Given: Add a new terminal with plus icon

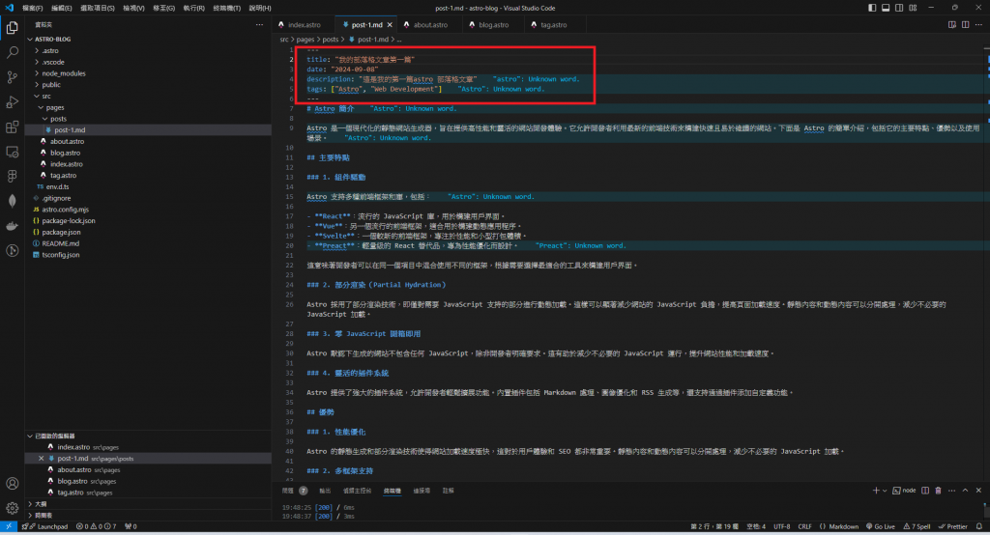Looking at the screenshot, I should pos(876,491).
